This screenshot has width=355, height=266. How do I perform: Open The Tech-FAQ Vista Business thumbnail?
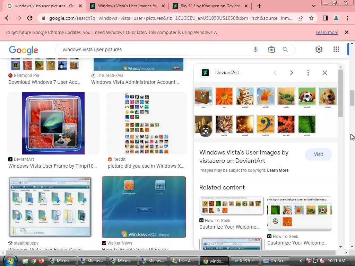[x=138, y=64]
